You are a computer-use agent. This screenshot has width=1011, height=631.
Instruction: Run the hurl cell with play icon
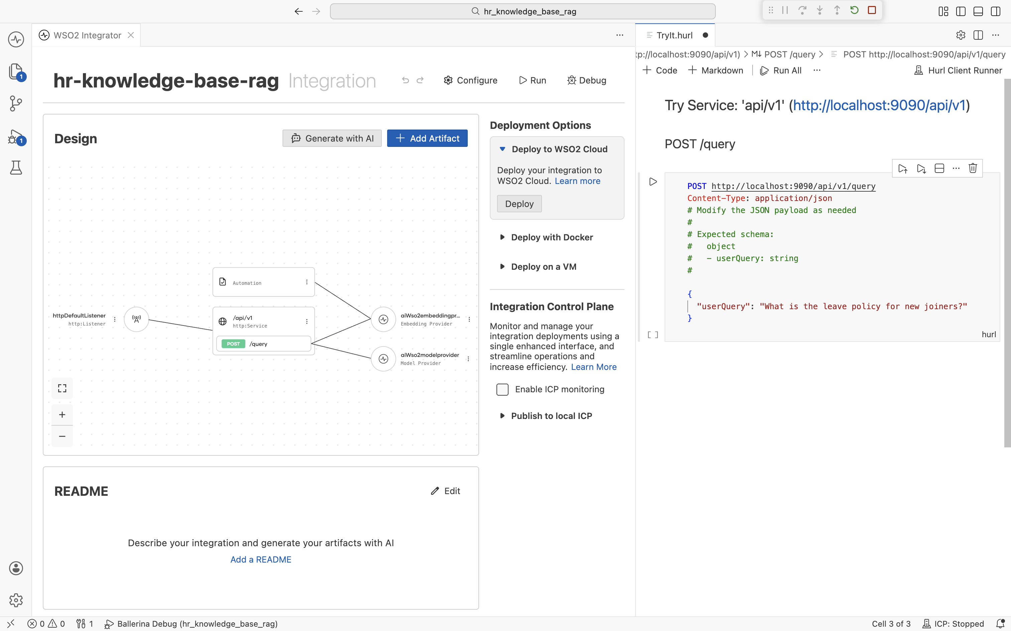653,182
